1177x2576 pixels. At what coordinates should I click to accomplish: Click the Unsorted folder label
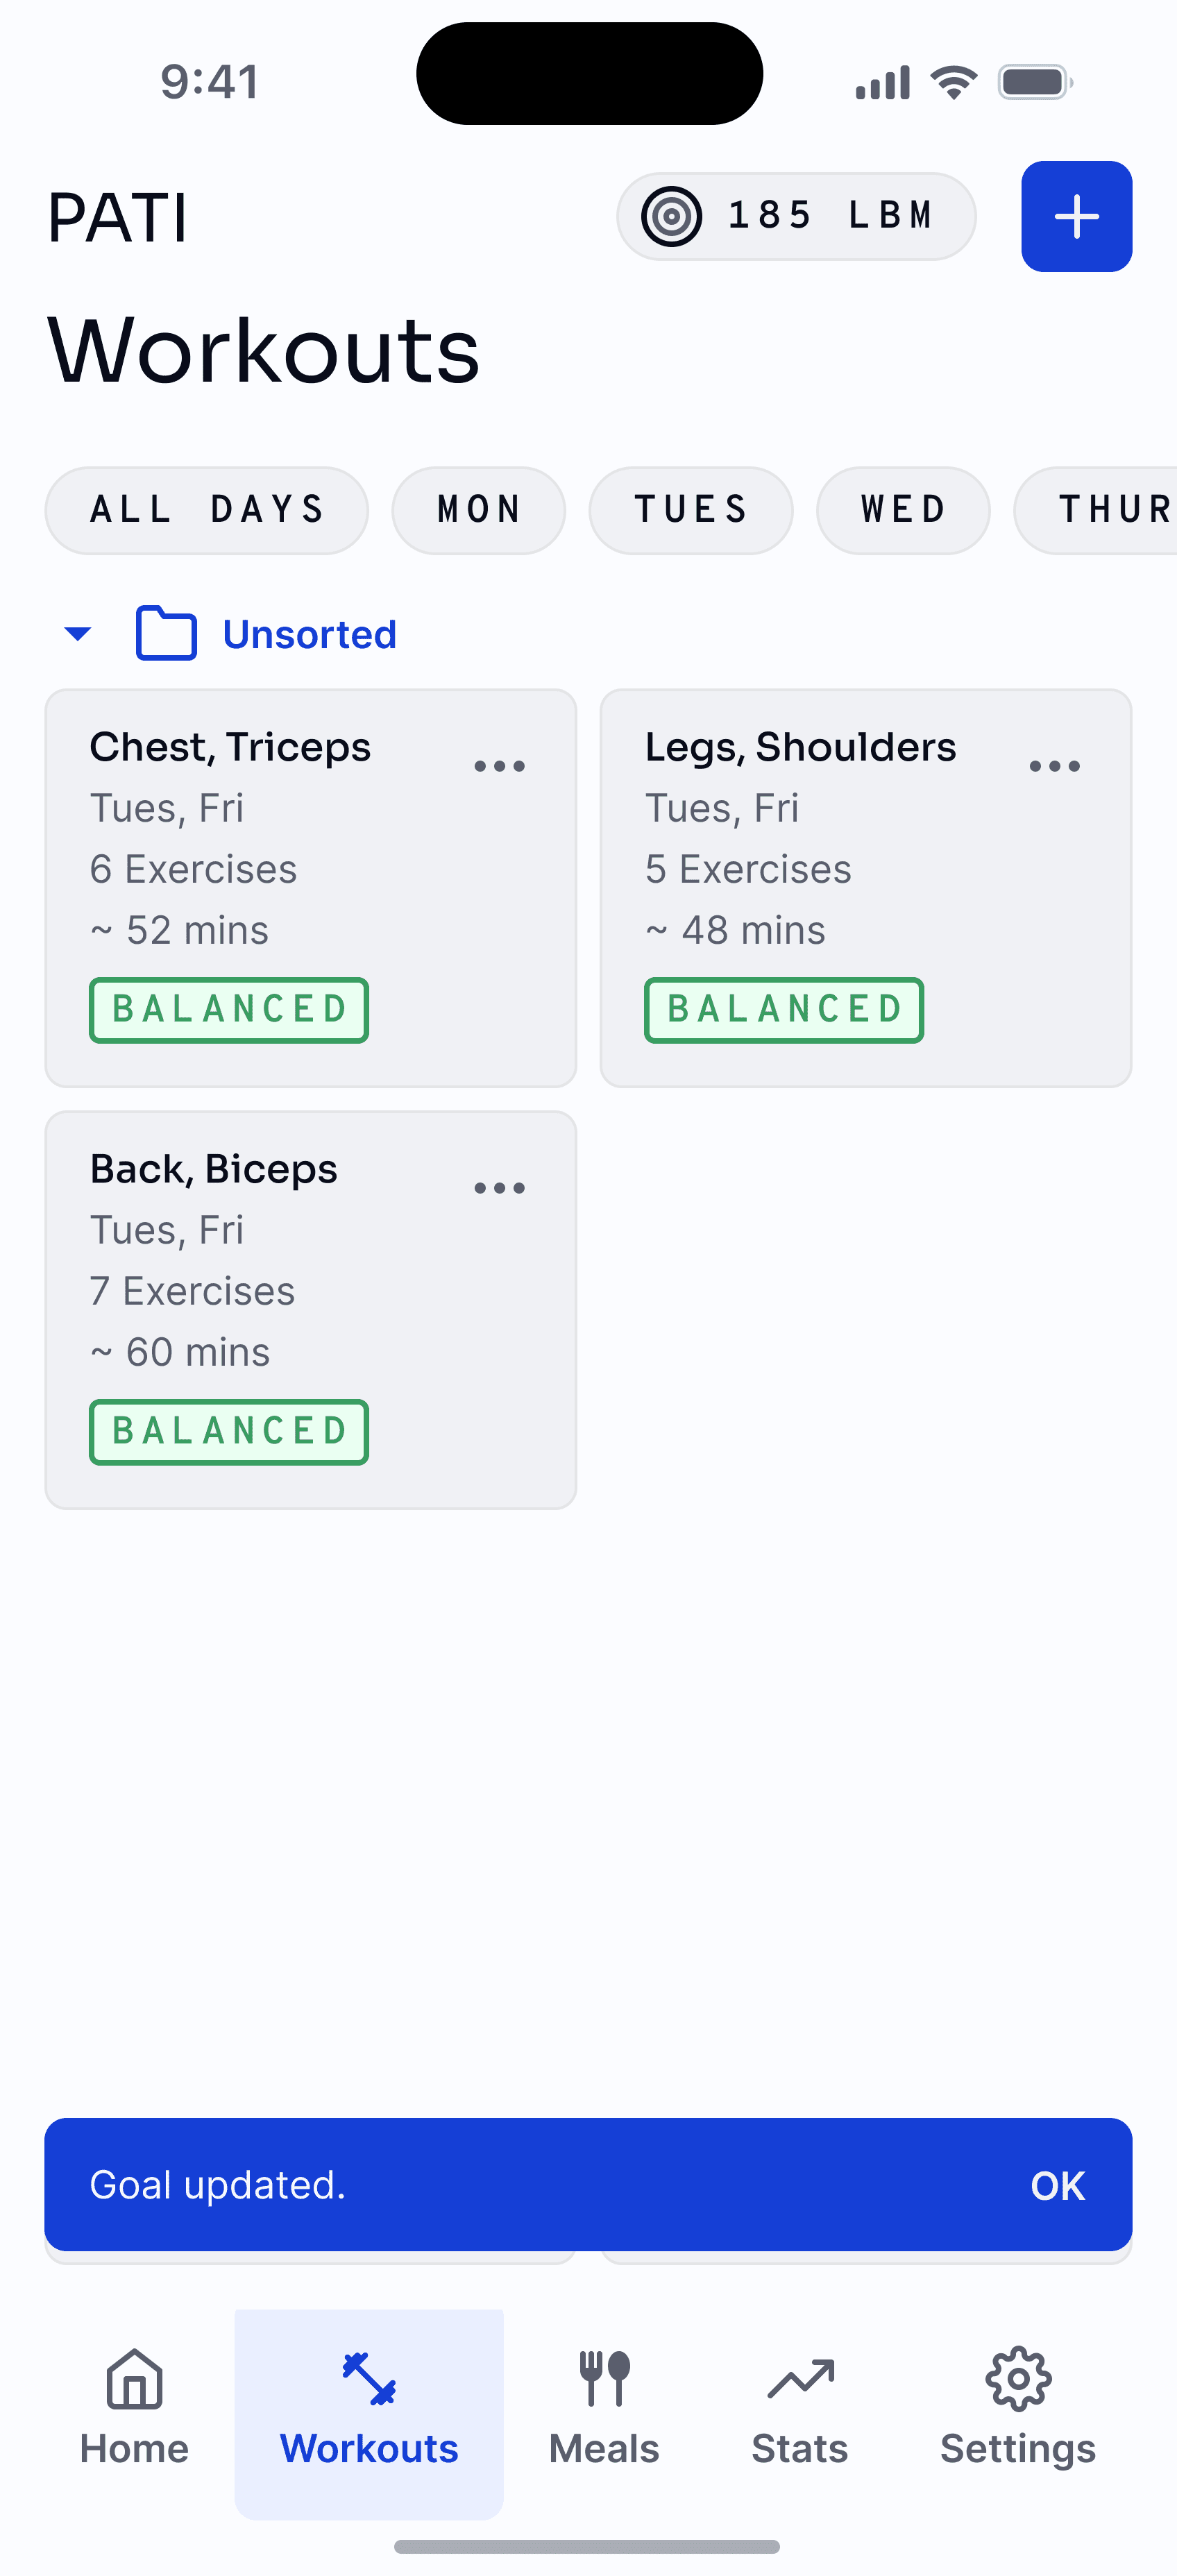[309, 634]
